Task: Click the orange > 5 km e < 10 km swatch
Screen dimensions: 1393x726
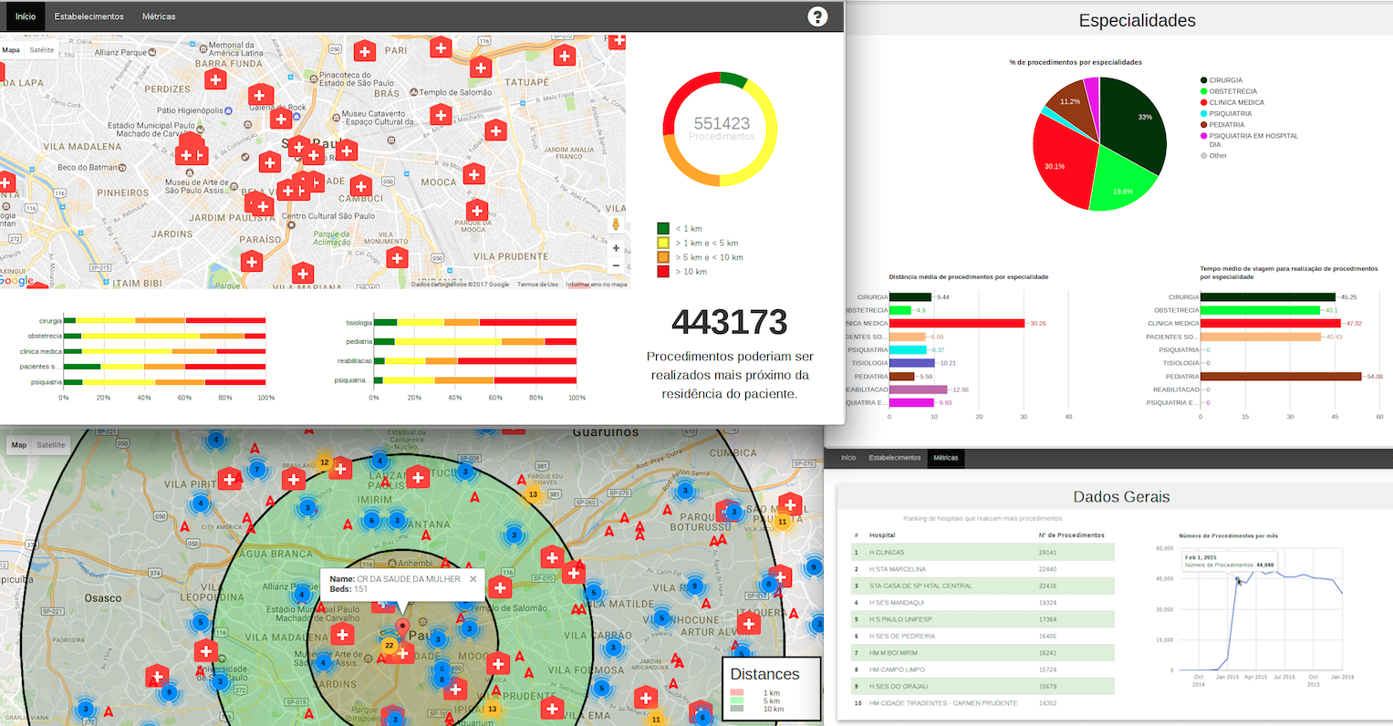Action: click(x=663, y=257)
